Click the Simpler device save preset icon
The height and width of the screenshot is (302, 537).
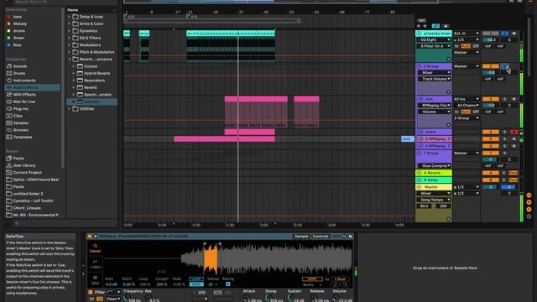(350, 237)
